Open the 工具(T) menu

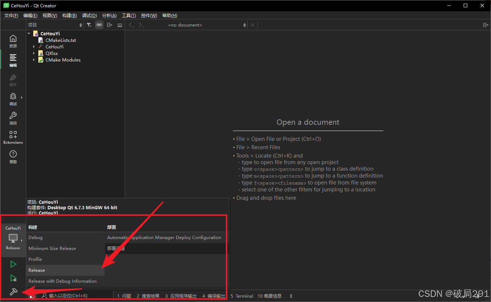tap(129, 15)
